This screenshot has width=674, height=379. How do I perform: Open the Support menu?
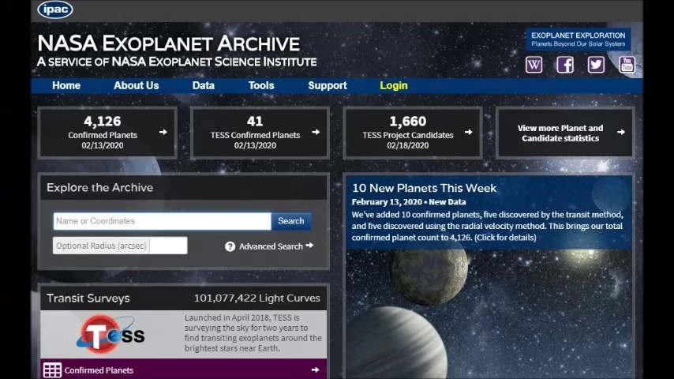[327, 85]
